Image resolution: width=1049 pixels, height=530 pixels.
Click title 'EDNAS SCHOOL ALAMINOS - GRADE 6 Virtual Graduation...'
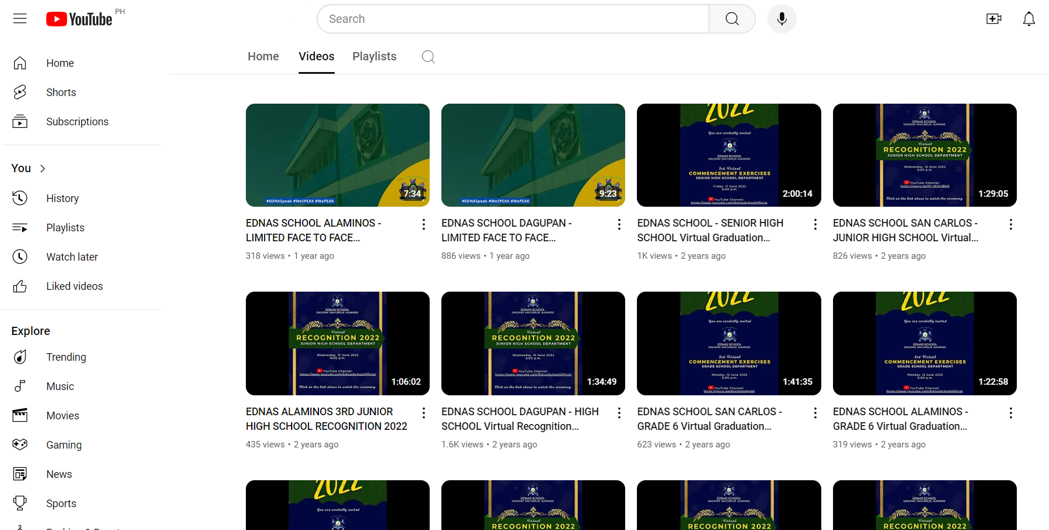(x=901, y=419)
